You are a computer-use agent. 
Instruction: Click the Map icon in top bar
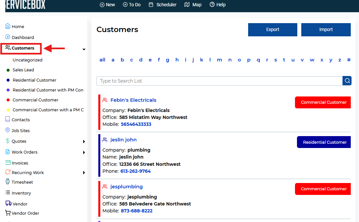(x=187, y=5)
